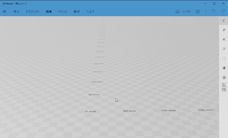Open the ペイント menu

[63, 12]
